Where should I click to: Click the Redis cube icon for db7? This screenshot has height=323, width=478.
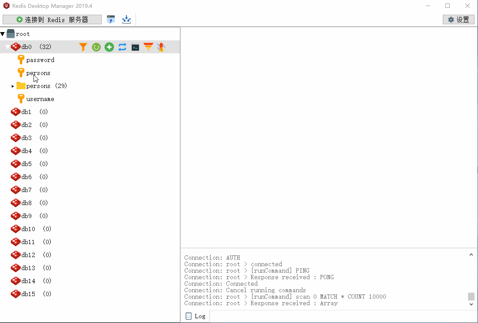[16, 190]
